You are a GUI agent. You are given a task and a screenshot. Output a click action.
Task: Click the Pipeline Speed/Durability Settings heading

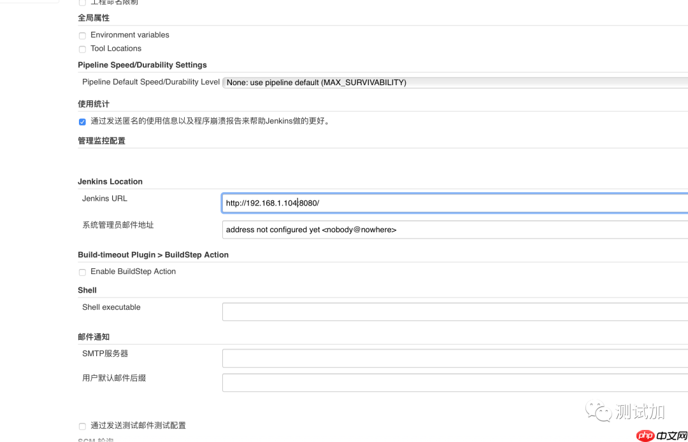click(142, 65)
